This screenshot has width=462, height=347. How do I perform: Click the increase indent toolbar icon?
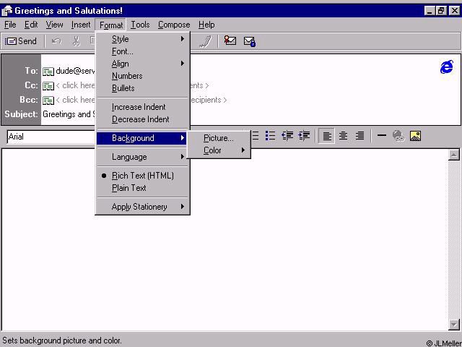pyautogui.click(x=304, y=136)
